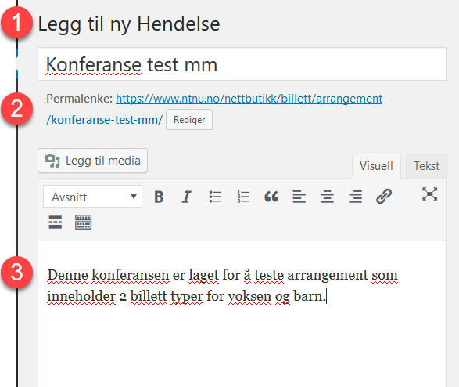Open the Legg til media button

[92, 161]
